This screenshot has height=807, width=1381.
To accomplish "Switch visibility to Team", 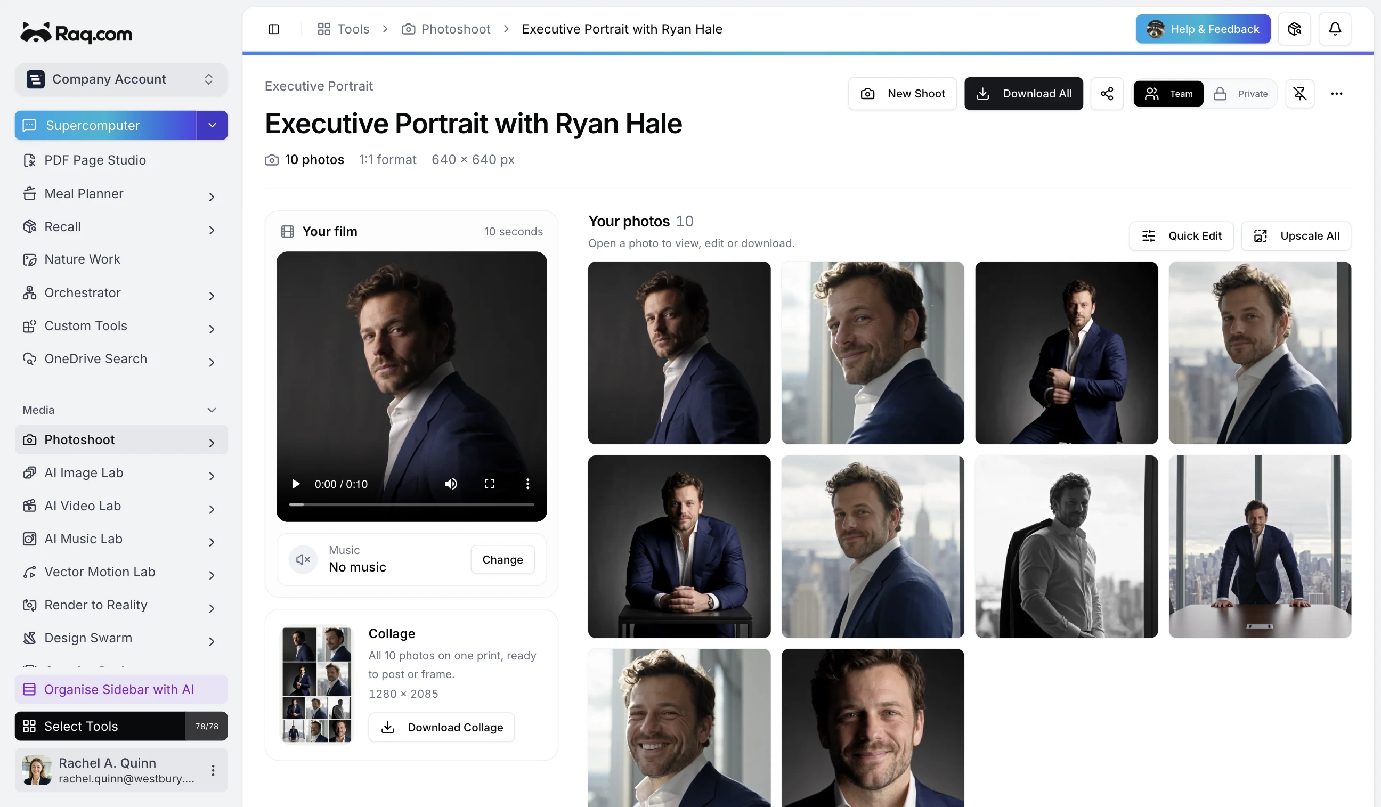I will [x=1168, y=94].
